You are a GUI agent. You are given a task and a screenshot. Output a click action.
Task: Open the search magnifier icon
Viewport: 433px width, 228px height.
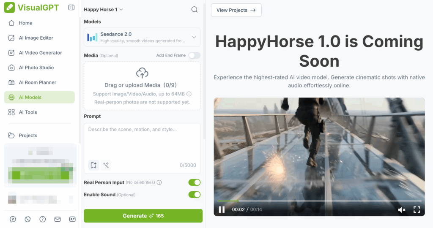click(195, 9)
